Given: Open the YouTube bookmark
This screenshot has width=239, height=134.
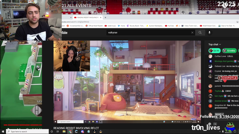Looking at the screenshot, I should tap(169, 26).
